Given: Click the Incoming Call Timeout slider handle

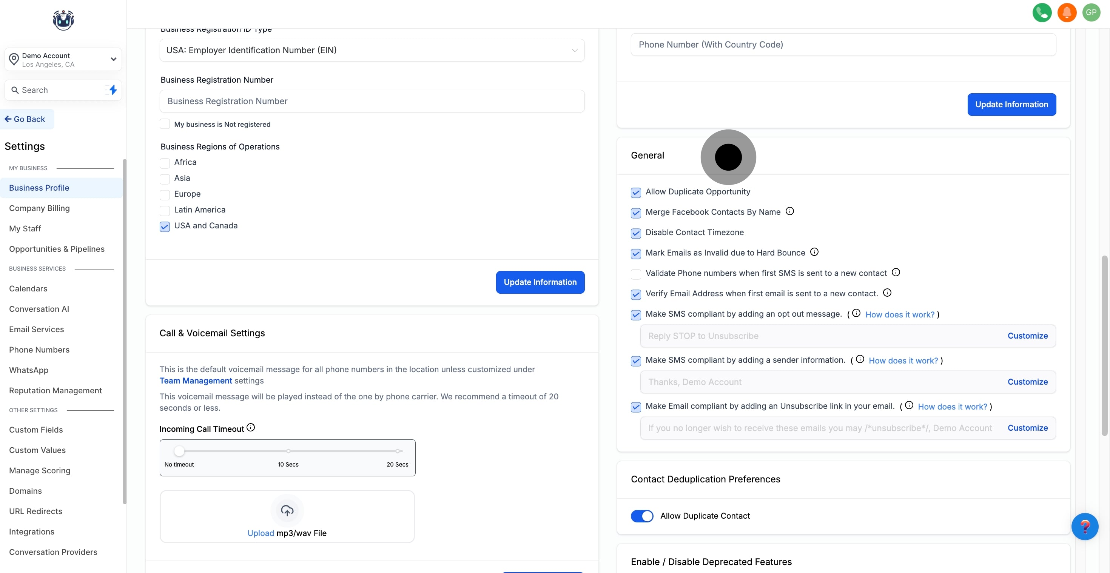Looking at the screenshot, I should click(179, 451).
